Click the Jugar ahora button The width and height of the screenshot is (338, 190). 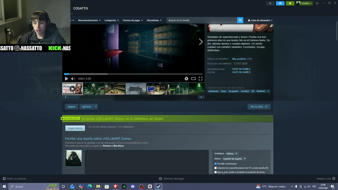tap(75, 128)
